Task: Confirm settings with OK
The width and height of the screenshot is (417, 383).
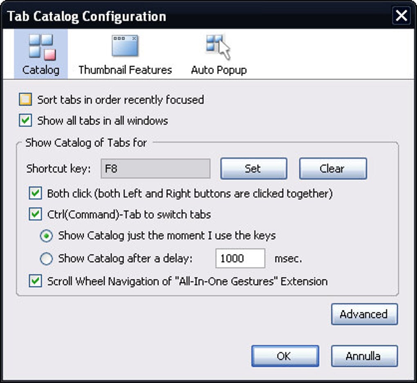Action: point(285,356)
